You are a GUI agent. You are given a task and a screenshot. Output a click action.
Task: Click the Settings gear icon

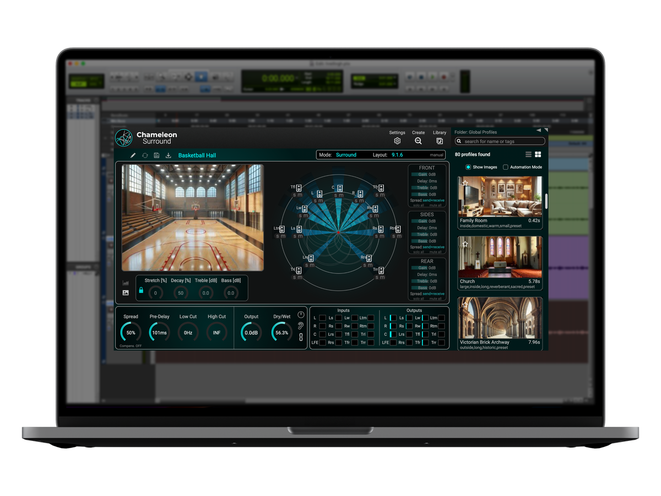point(397,141)
